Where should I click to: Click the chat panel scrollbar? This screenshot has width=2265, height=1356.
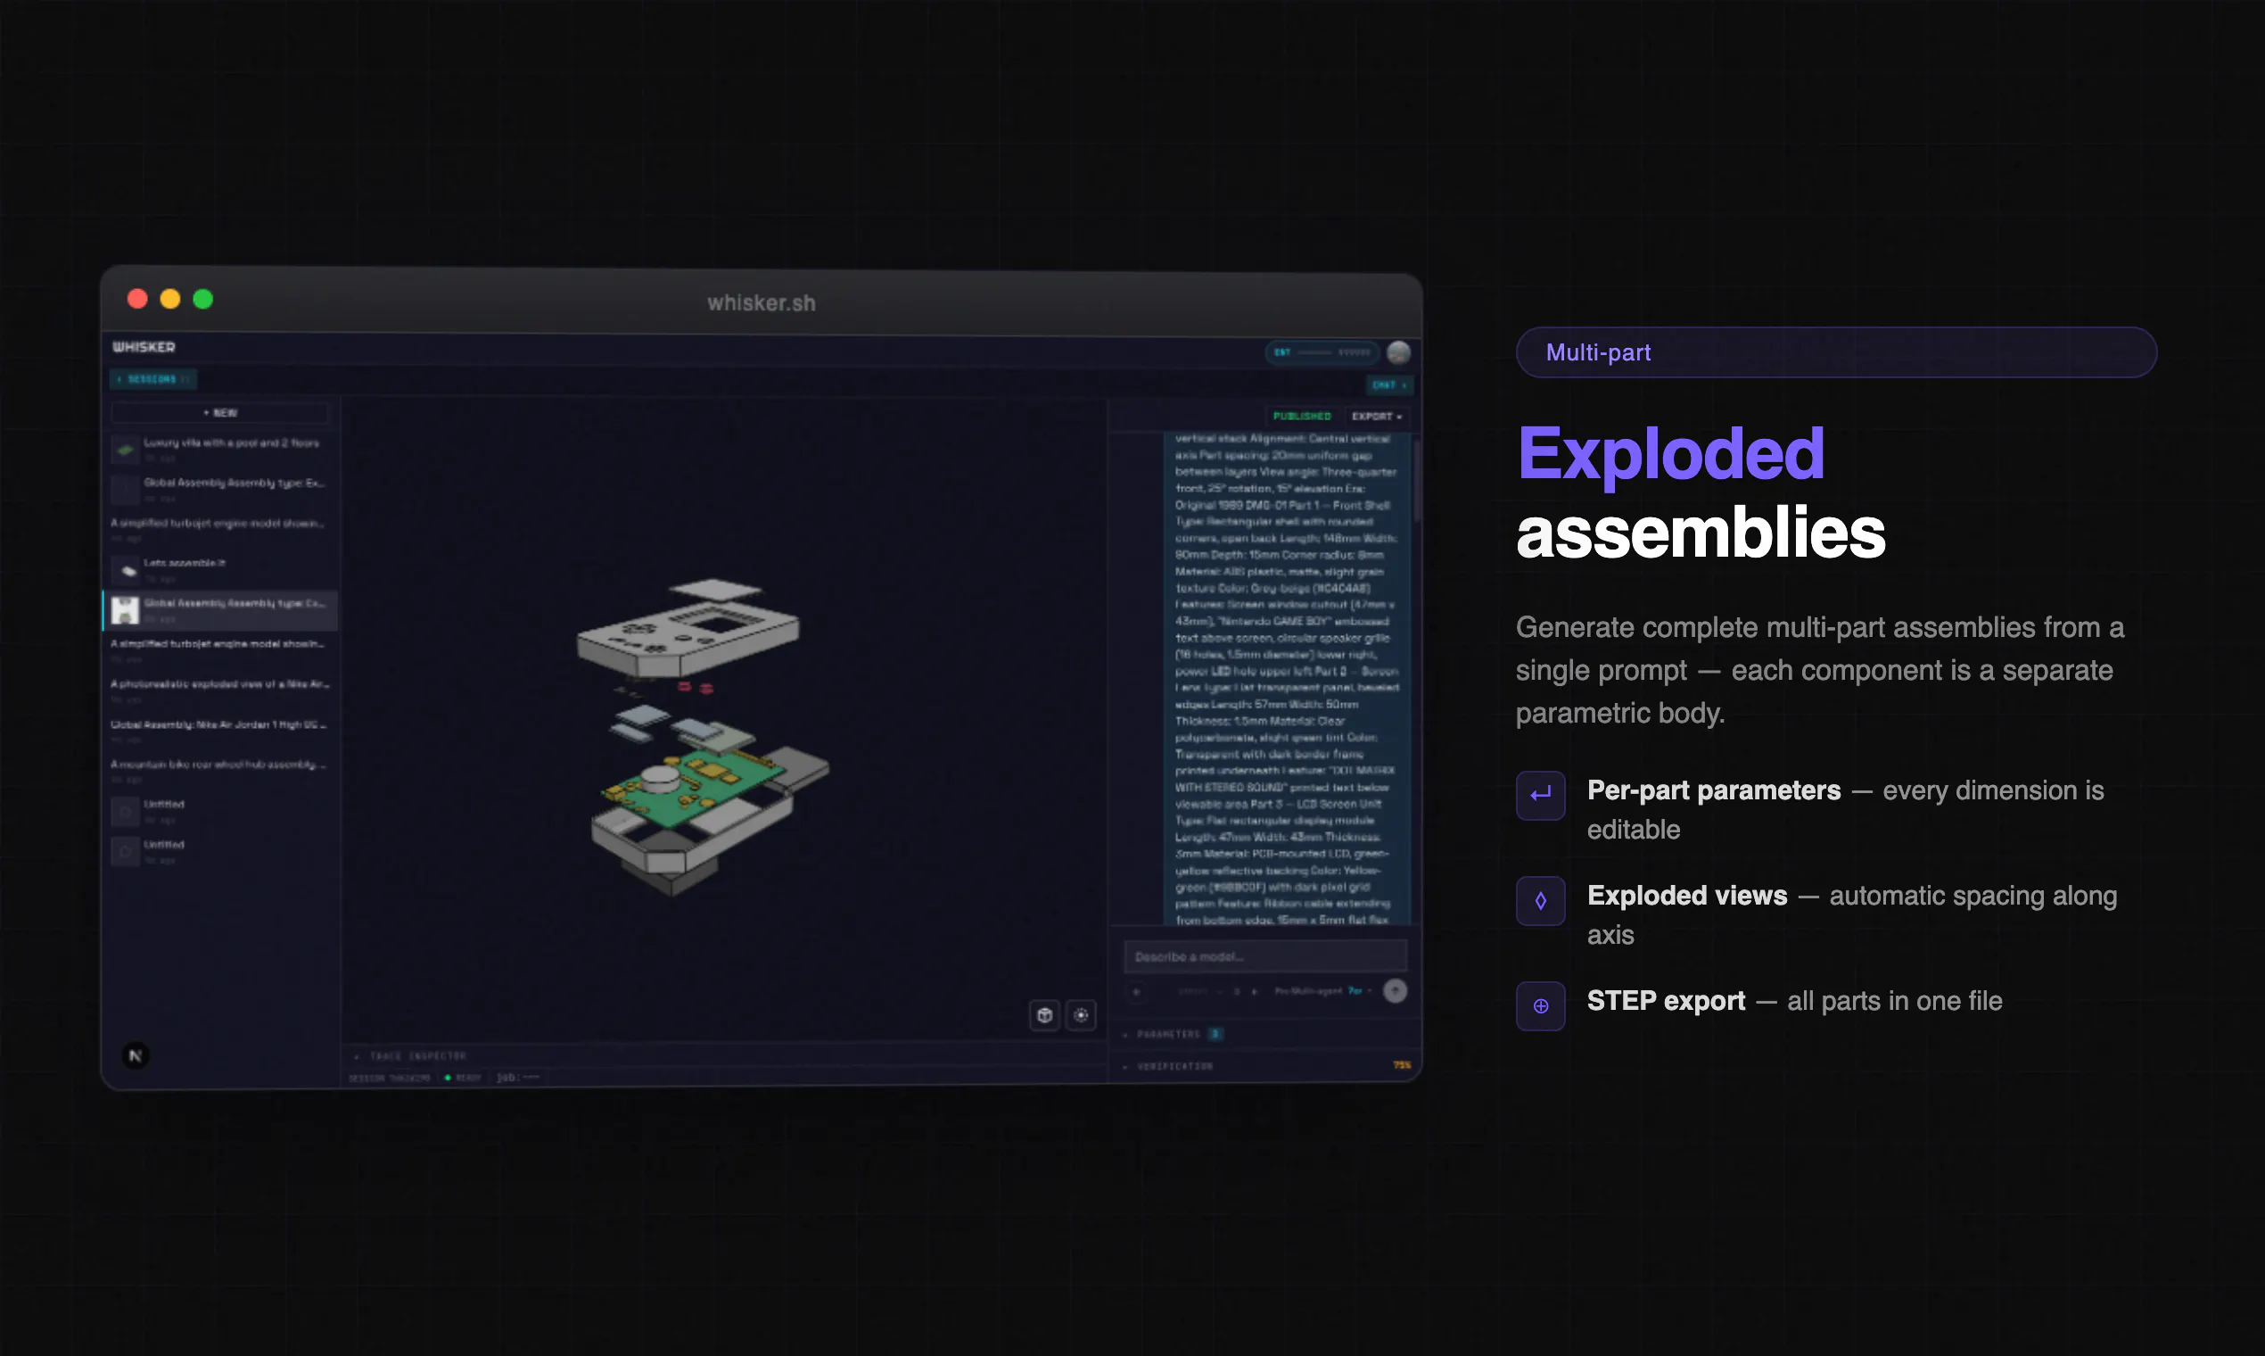click(1418, 481)
